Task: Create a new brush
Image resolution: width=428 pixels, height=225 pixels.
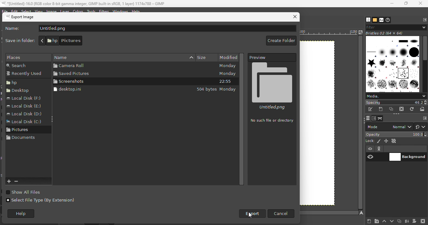Action: tap(381, 109)
